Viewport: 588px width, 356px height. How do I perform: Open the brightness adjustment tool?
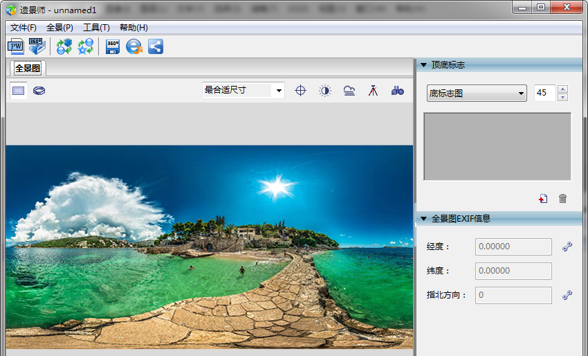point(324,90)
